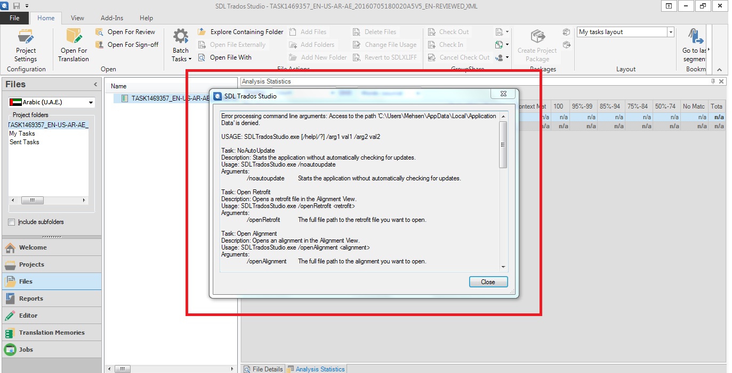Click the 75%-84 column header
The width and height of the screenshot is (732, 373).
[x=638, y=106]
